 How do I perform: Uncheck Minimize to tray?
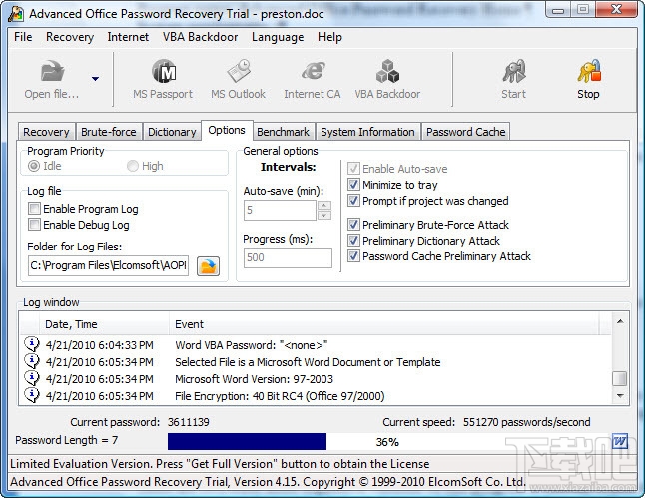pos(353,185)
